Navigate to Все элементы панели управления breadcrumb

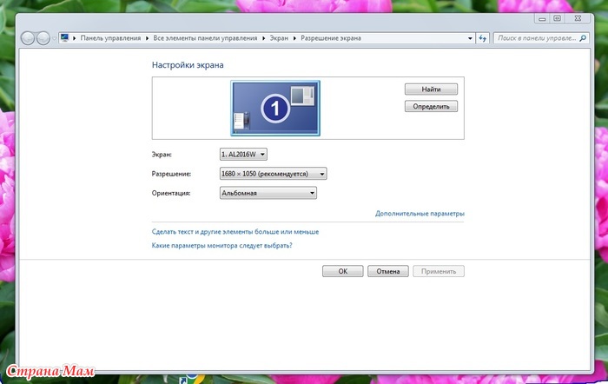(x=205, y=38)
